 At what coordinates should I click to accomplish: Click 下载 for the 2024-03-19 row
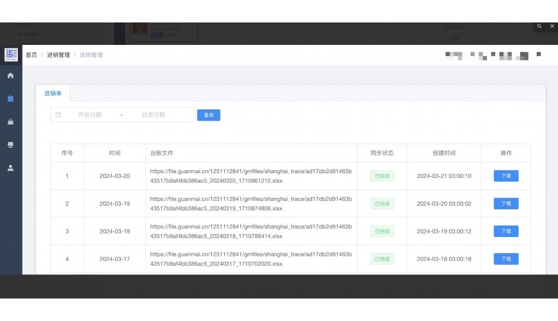506,203
